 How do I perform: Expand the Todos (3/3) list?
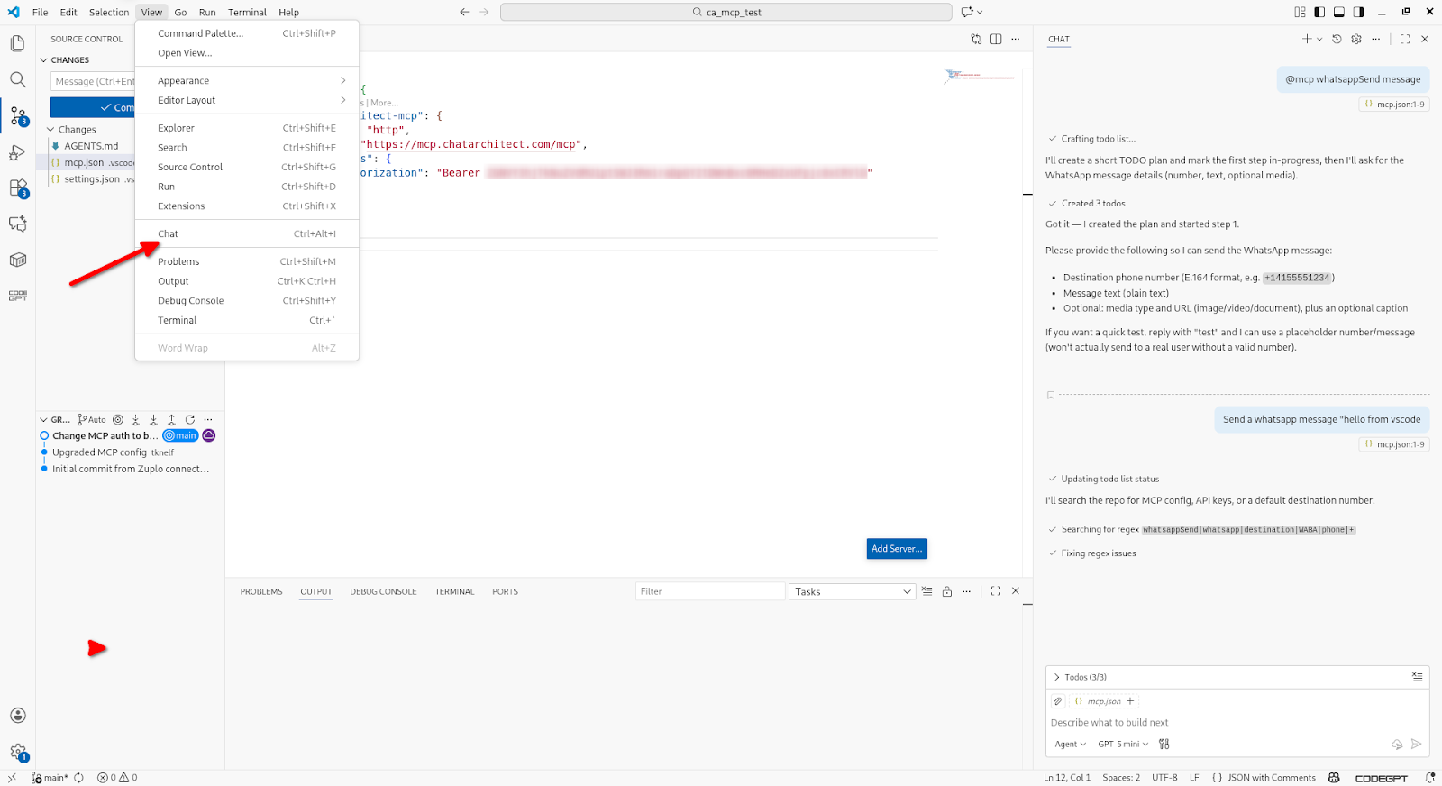(x=1056, y=677)
